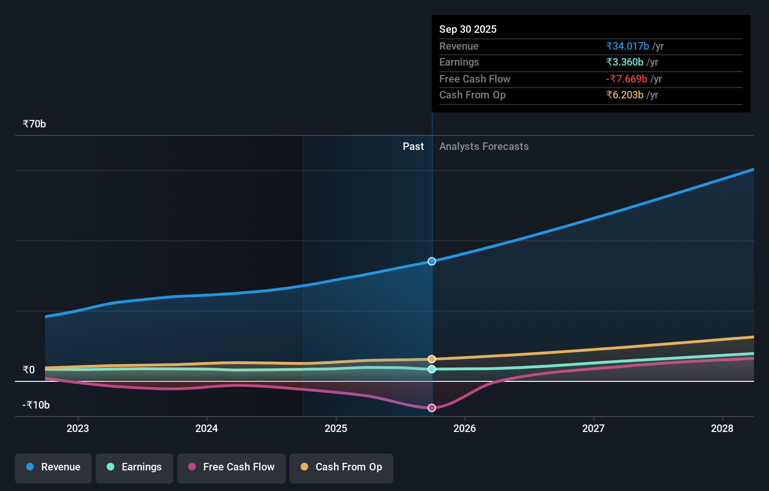Click the Cash From Op data point marker
This screenshot has width=769, height=491.
coord(431,358)
